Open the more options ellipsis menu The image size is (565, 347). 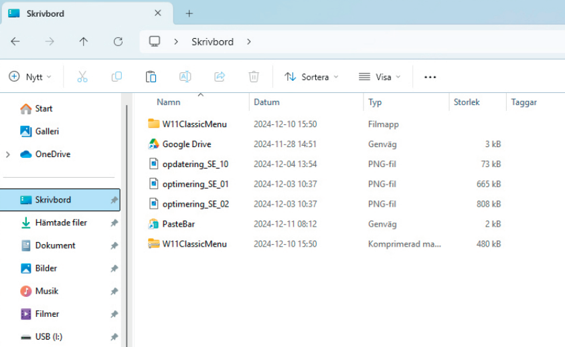(x=430, y=77)
